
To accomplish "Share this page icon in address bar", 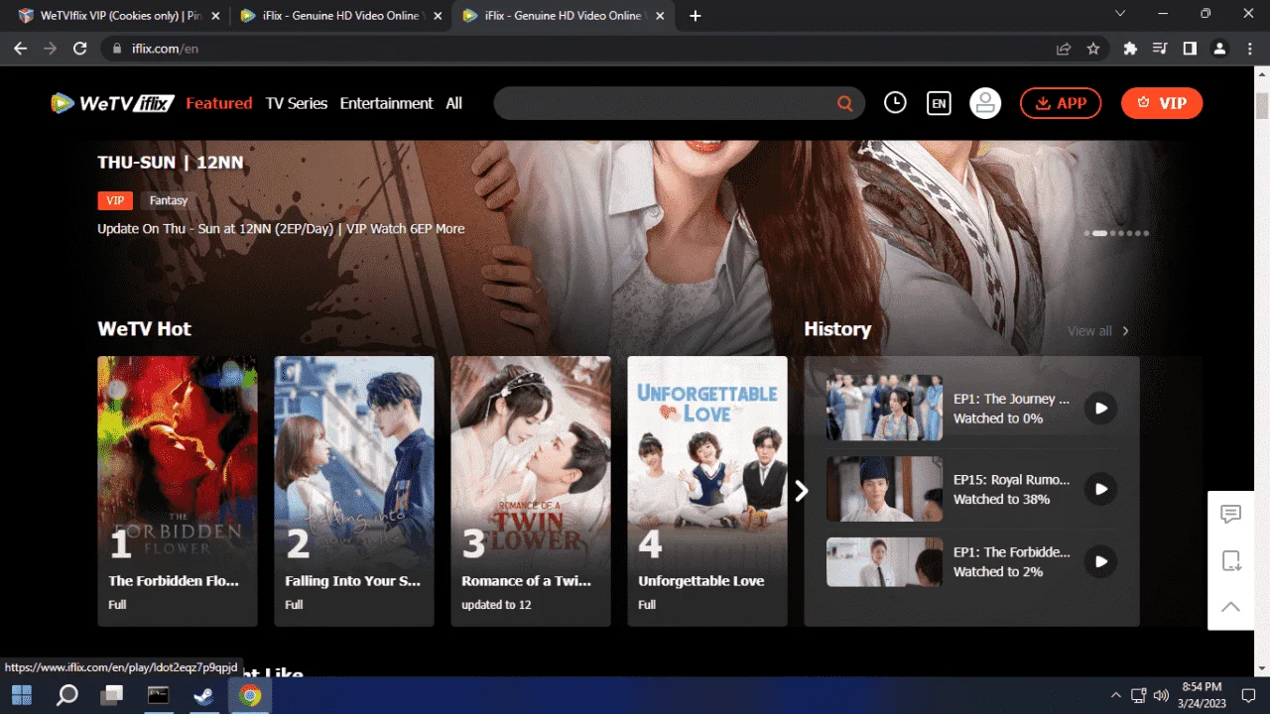I will [1064, 48].
